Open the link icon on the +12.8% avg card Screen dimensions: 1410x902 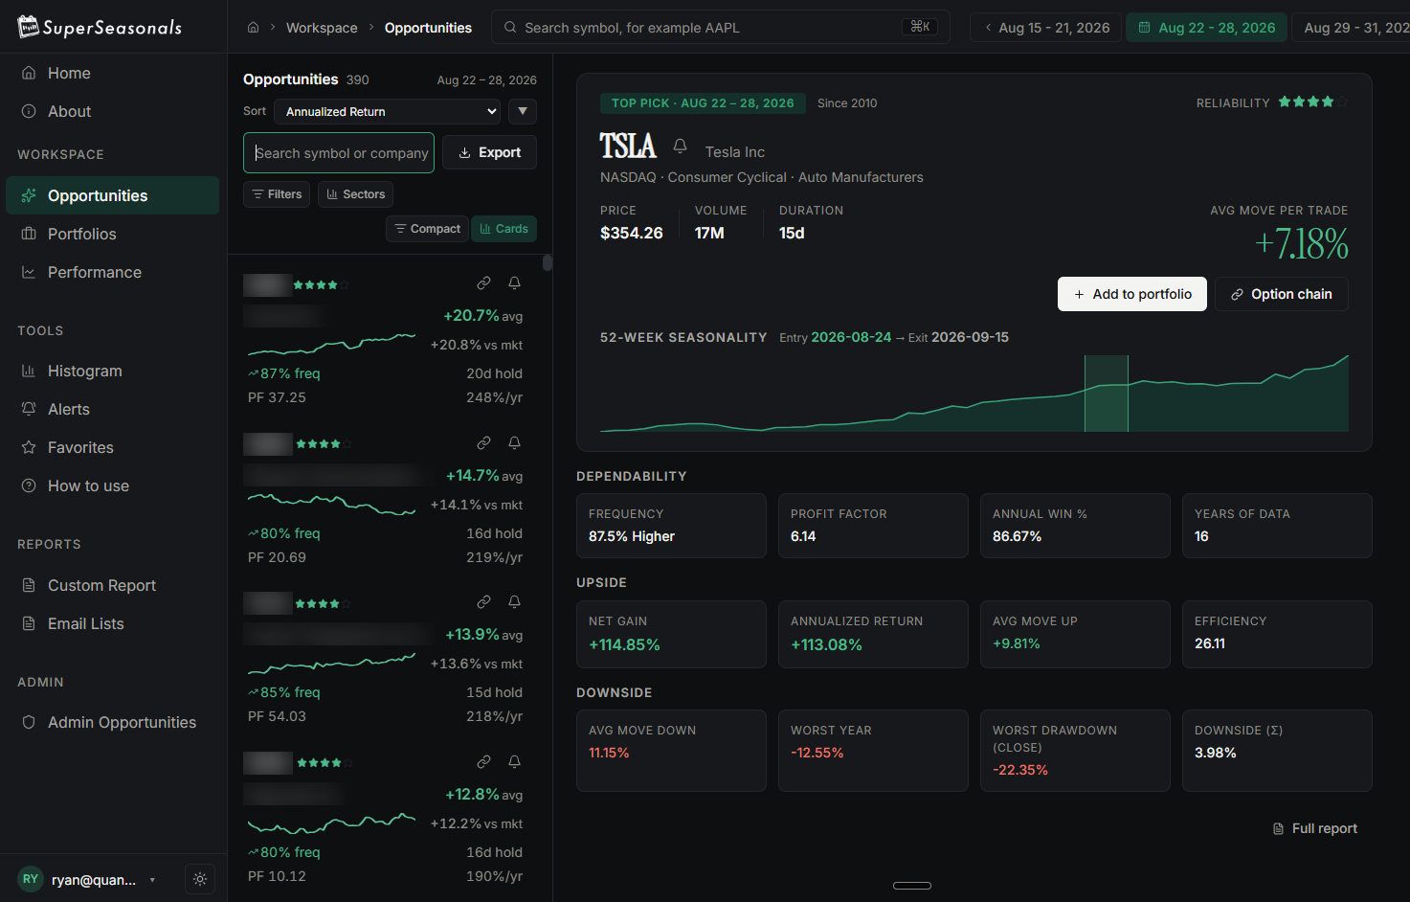484,762
